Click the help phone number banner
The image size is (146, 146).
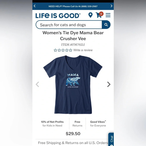(x=73, y=6)
